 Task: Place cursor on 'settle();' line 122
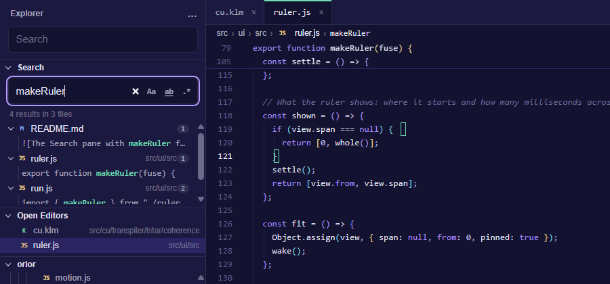(293, 170)
